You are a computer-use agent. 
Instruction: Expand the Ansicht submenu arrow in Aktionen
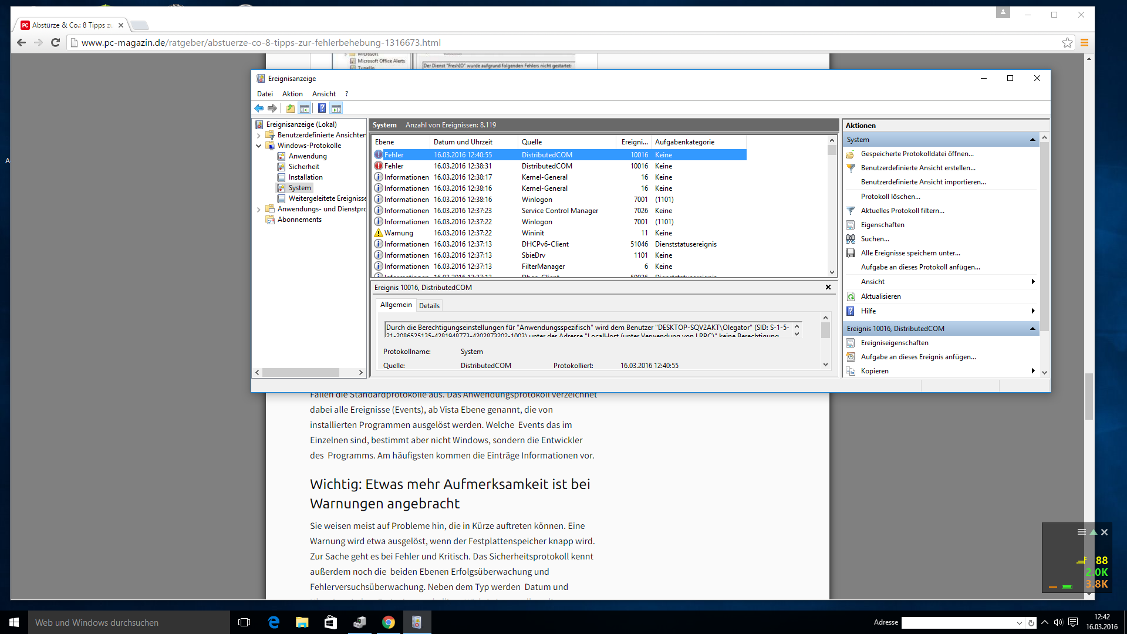1032,282
